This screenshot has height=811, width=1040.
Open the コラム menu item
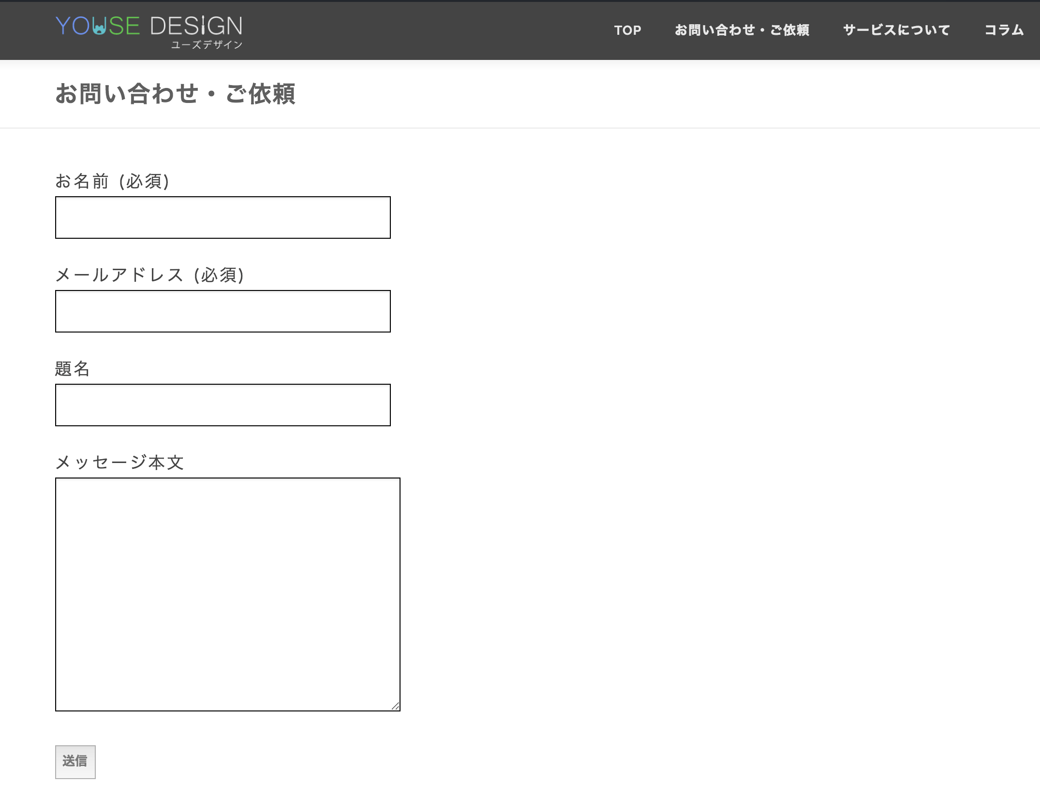[x=1004, y=30]
